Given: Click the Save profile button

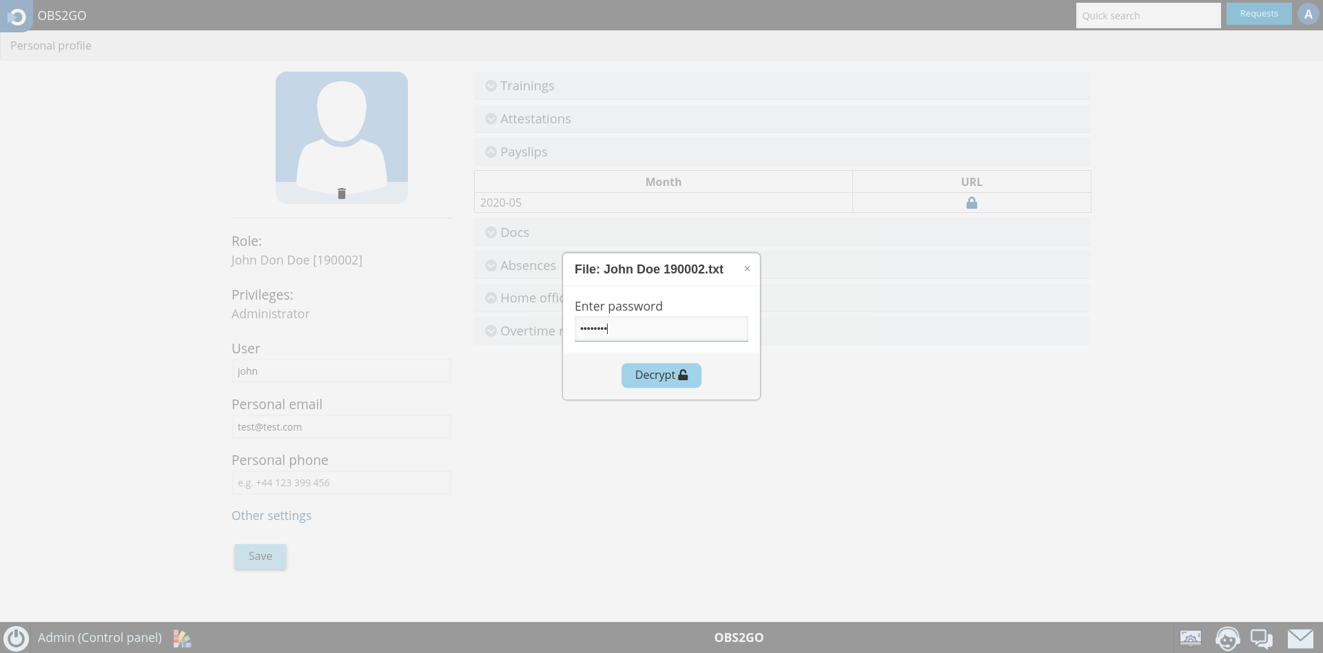Looking at the screenshot, I should (x=260, y=557).
